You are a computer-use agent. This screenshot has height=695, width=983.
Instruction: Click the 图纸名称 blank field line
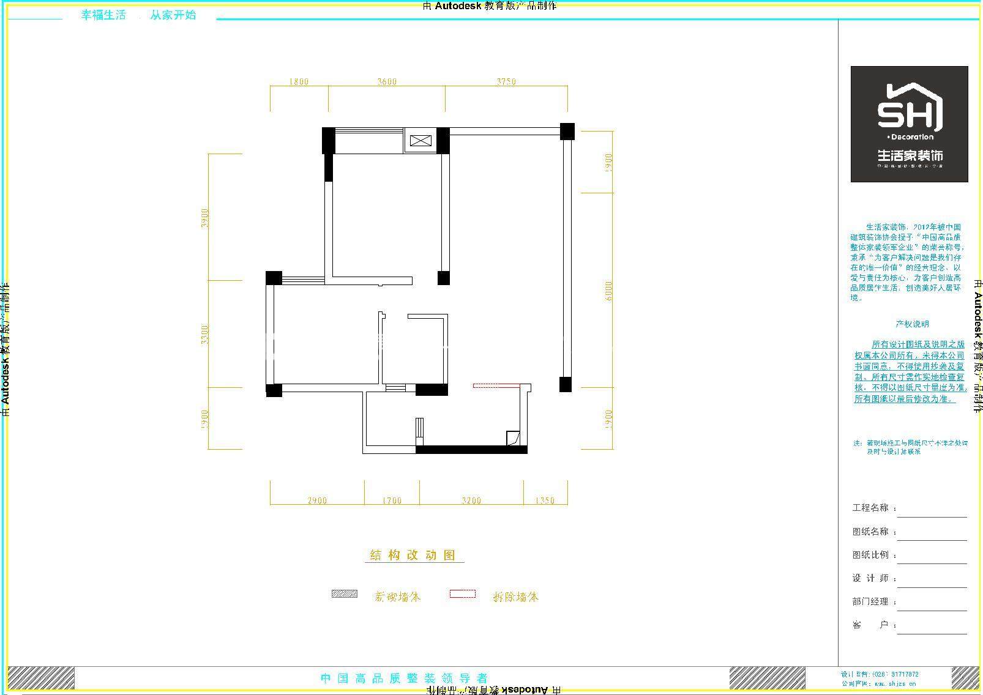pos(932,536)
